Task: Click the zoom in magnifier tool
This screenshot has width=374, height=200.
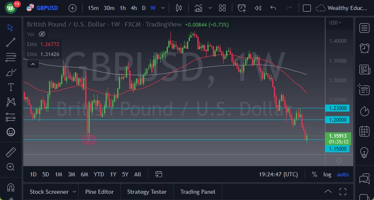Action: point(11,167)
